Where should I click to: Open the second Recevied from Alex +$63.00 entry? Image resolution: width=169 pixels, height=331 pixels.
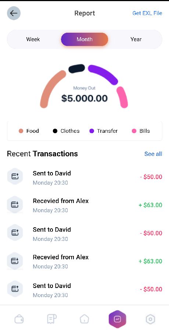tap(84, 261)
